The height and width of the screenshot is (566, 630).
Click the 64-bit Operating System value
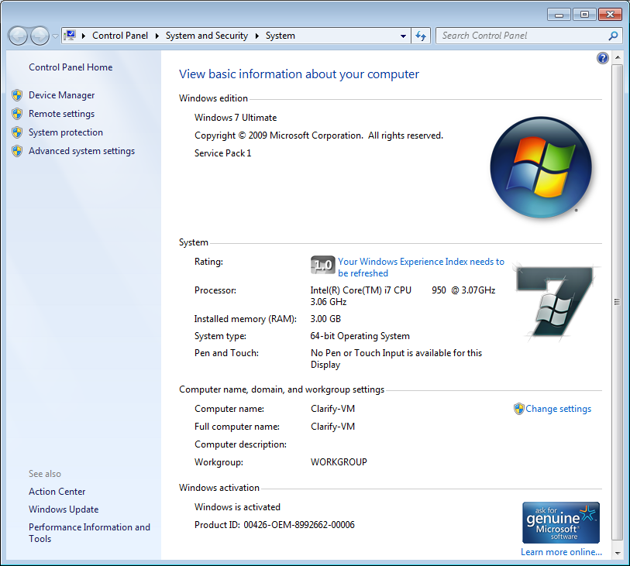coord(360,336)
